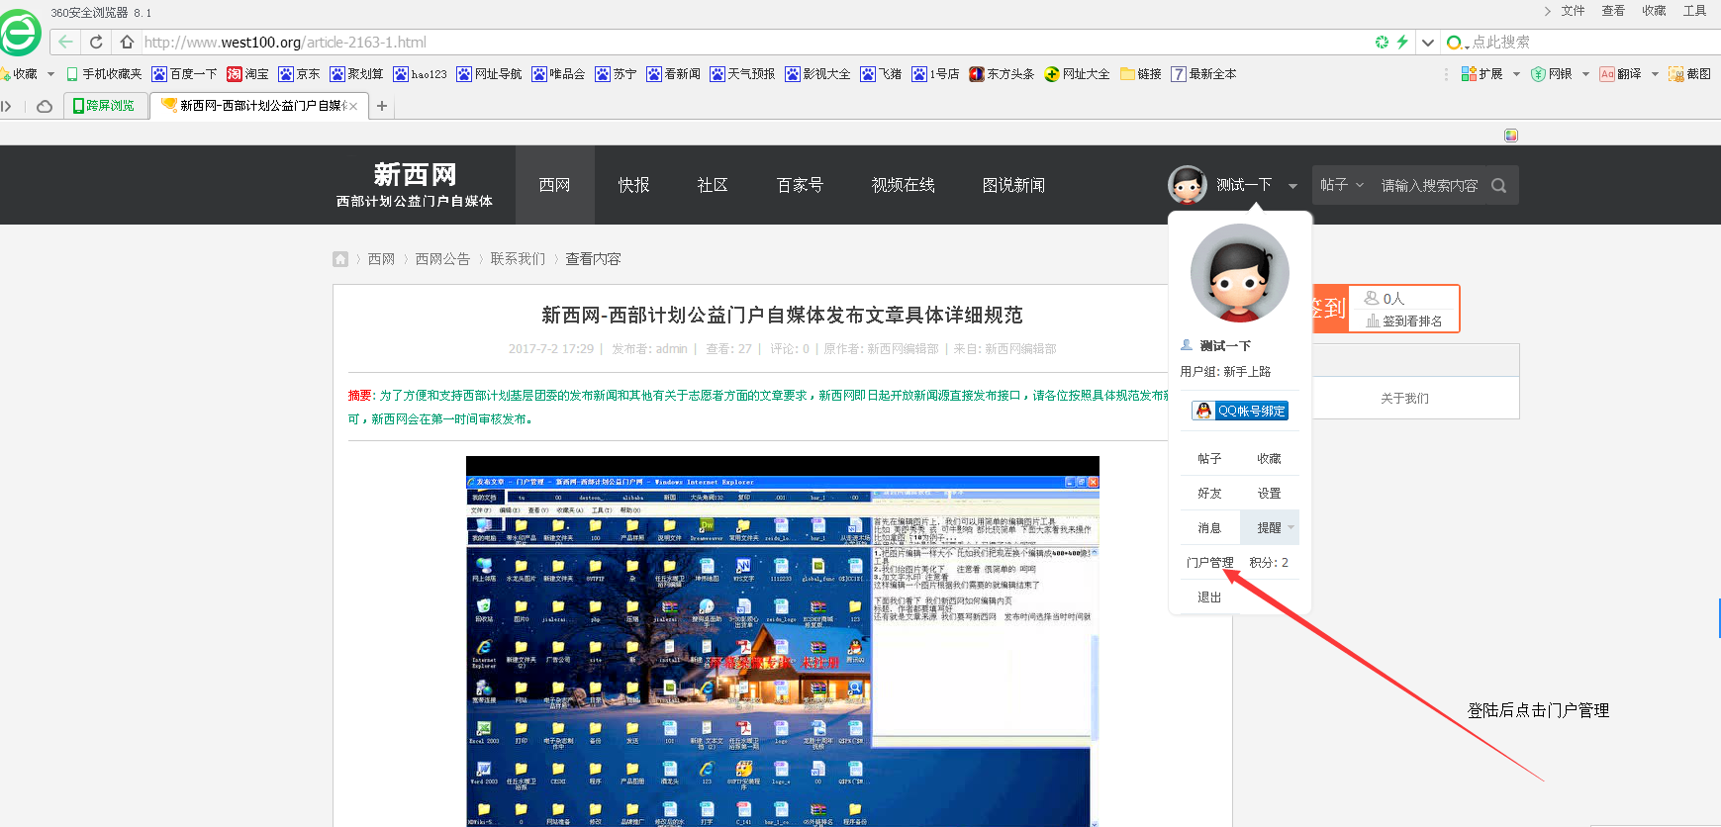Click the browser URL address field

752,42
